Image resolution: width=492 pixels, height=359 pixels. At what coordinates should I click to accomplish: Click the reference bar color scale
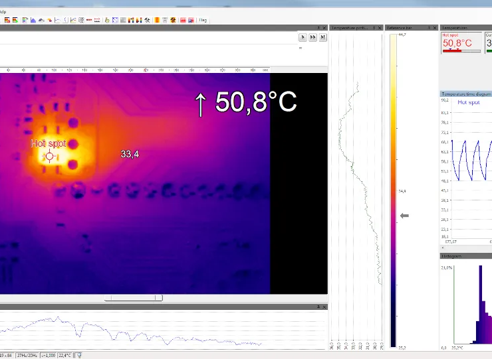coord(394,186)
